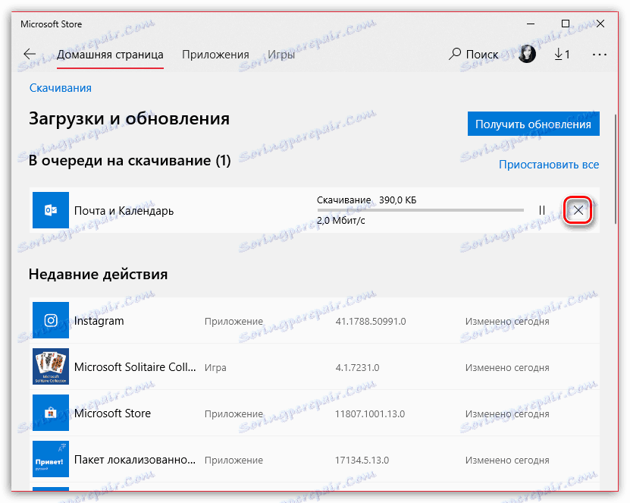Switch to the Игры tab
Image resolution: width=630 pixels, height=503 pixels.
point(281,54)
